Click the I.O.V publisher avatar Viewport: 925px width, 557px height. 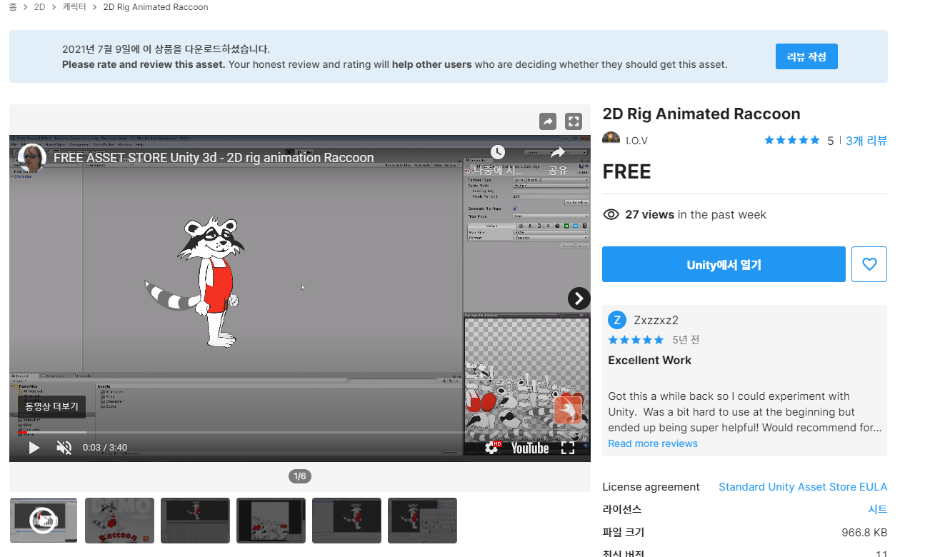[x=611, y=140]
